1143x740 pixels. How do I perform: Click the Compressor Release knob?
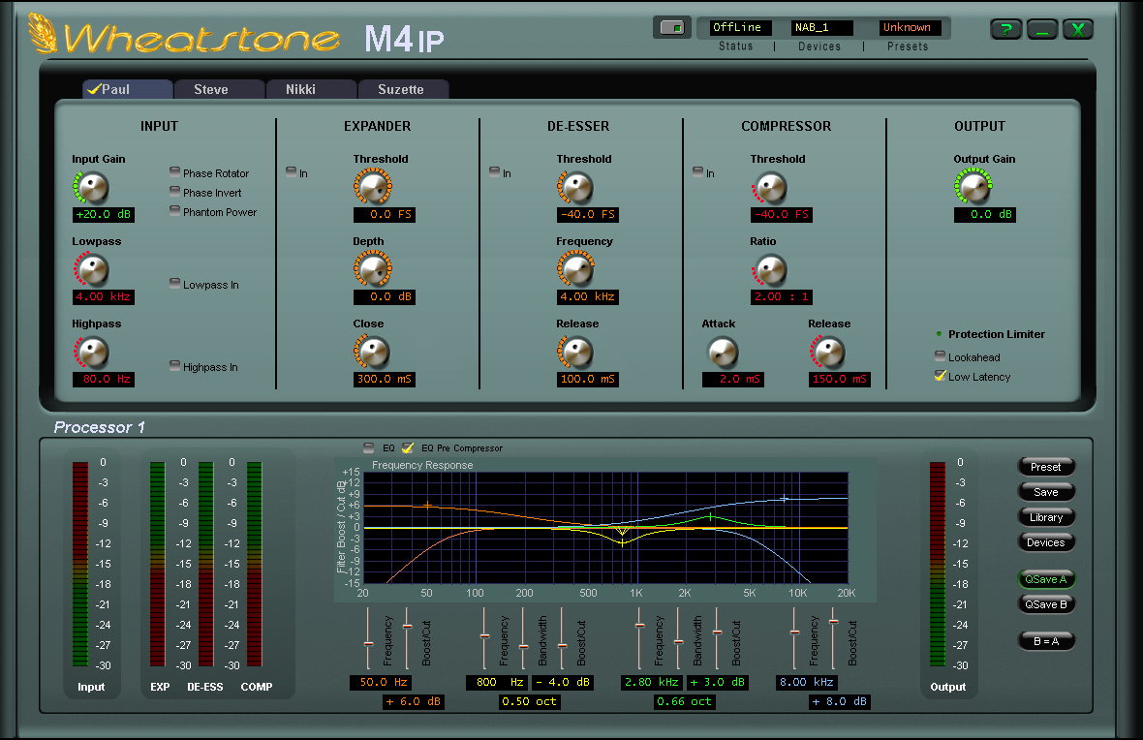(828, 353)
